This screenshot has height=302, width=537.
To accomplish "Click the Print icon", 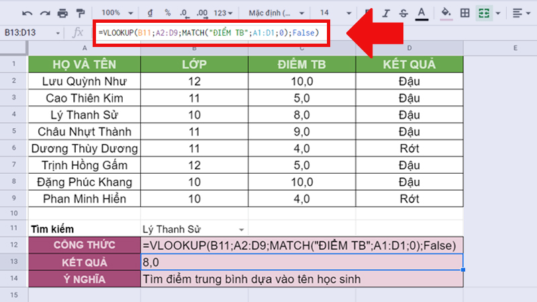I will (62, 13).
